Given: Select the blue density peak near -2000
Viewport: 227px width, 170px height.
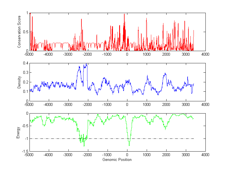Looking at the screenshot, I should tap(86, 64).
